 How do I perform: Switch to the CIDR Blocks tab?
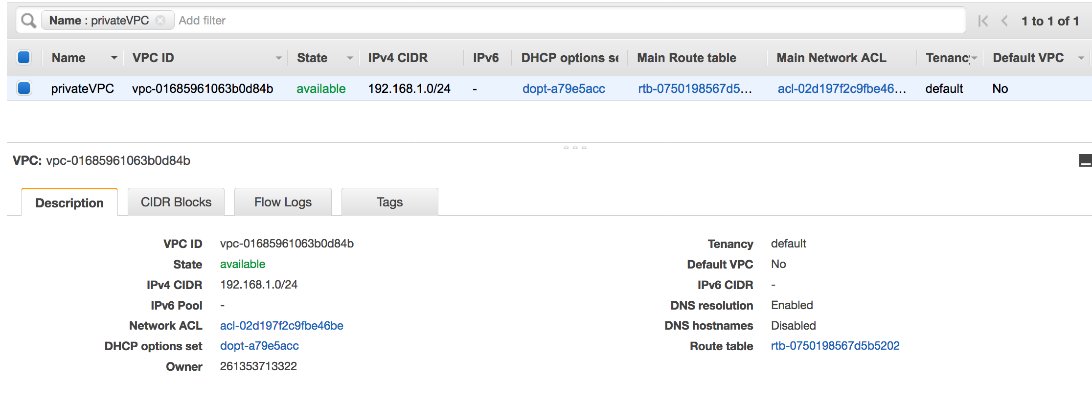[176, 201]
